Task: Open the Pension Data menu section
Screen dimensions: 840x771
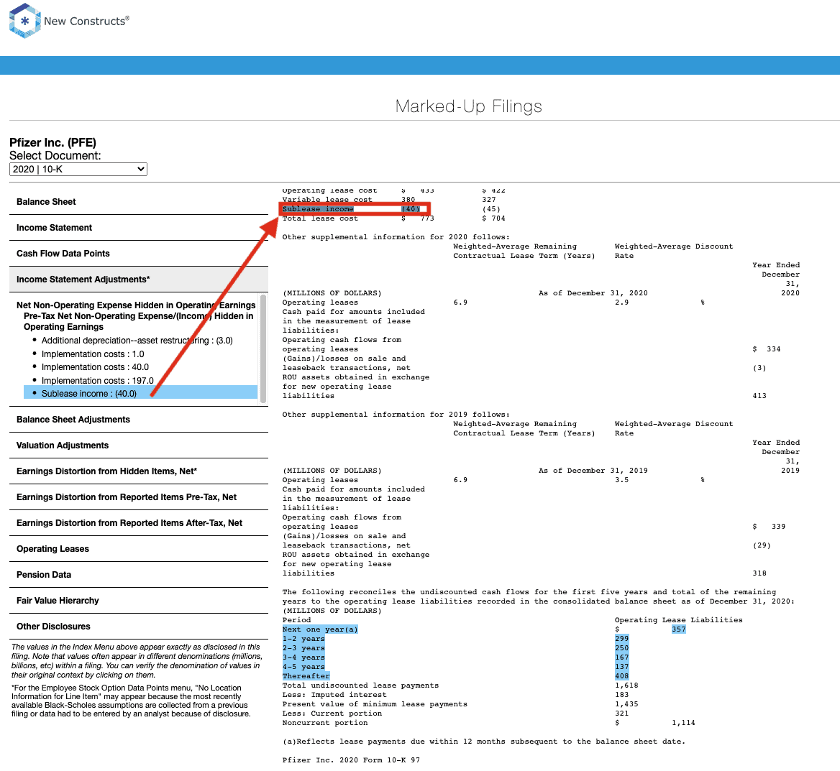Action: pos(139,575)
